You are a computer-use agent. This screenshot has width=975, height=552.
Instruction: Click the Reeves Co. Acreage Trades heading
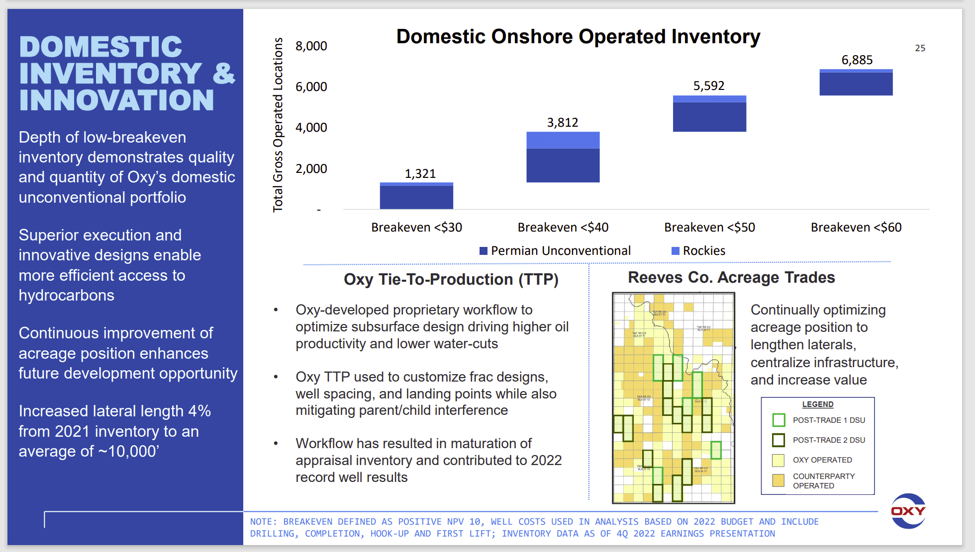(731, 277)
